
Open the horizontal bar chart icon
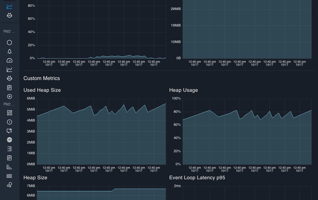click(x=9, y=167)
